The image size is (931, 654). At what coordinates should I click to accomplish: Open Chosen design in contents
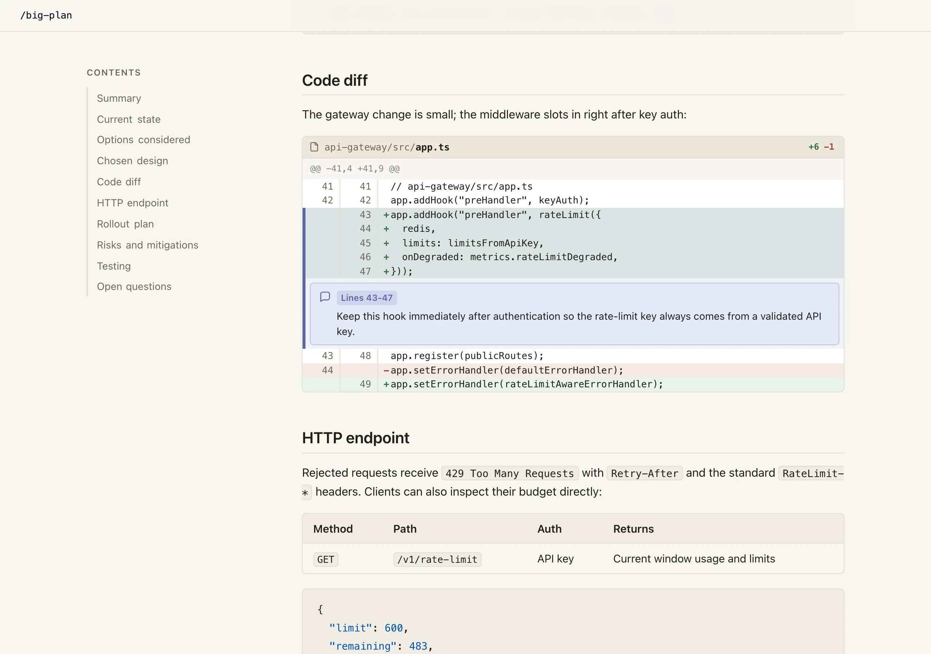[x=132, y=161]
